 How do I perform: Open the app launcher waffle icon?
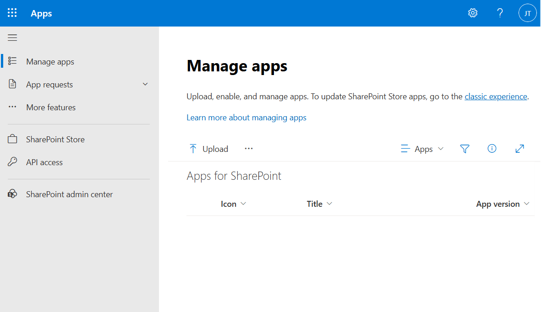(x=12, y=13)
